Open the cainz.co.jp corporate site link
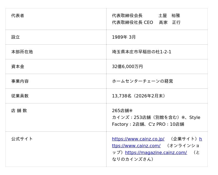 [x=138, y=139]
